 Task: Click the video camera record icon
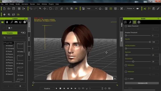click(138, 9)
